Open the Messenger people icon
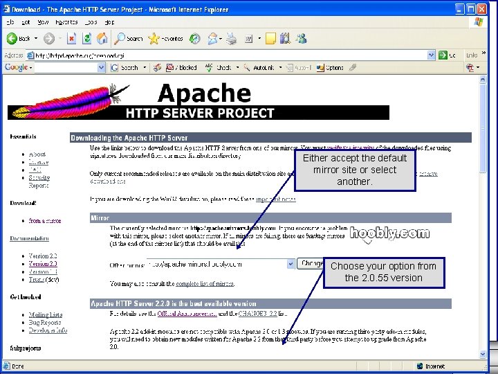 coord(301,39)
